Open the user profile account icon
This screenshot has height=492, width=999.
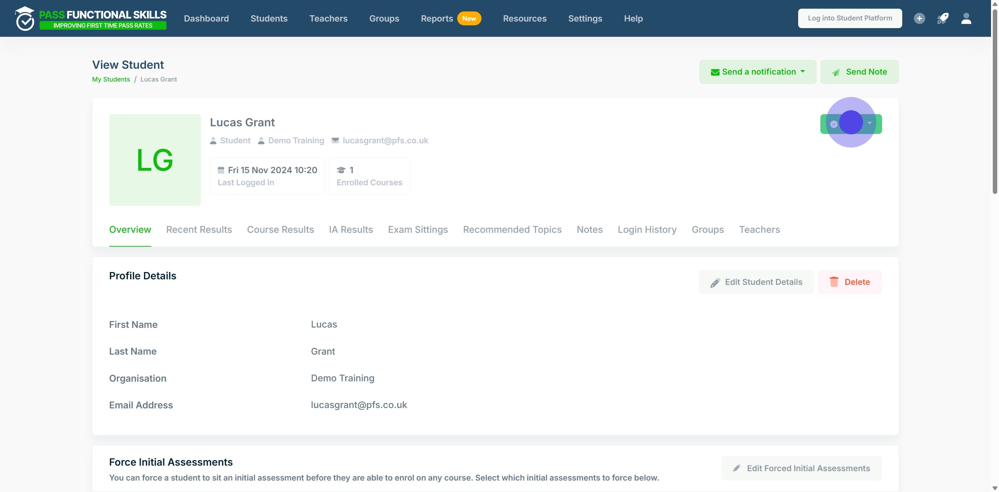click(966, 18)
